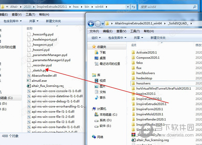Select almutil.exe application icon
Screen dimensions: 202x145
click(29, 81)
